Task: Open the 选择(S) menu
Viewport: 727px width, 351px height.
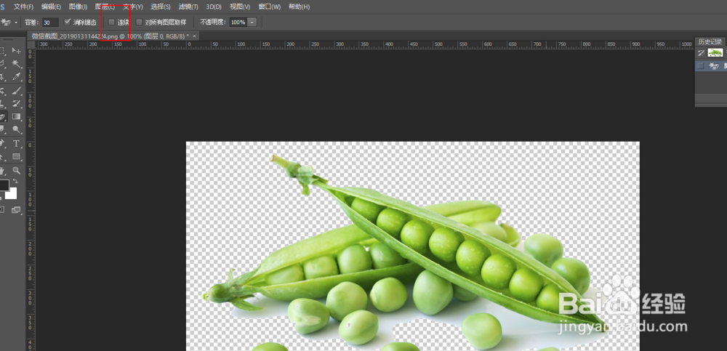Action: pyautogui.click(x=161, y=7)
